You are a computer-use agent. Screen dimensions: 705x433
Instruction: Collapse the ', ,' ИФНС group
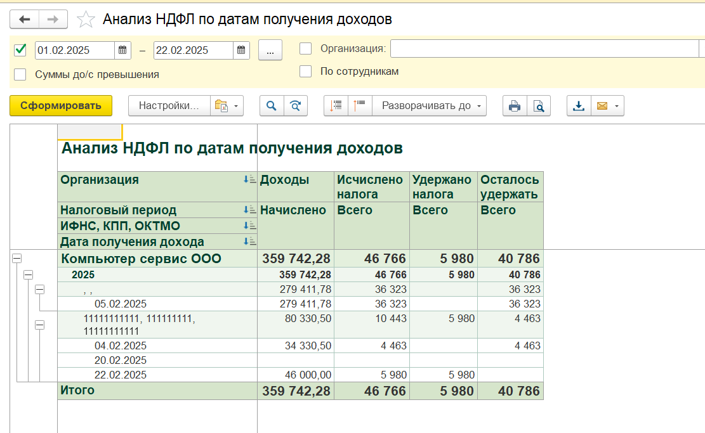click(x=39, y=290)
